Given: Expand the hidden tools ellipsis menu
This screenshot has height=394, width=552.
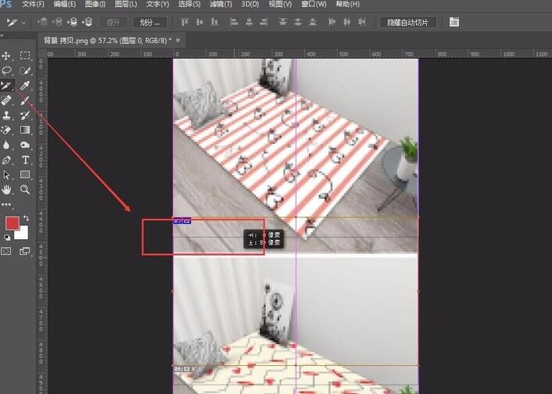Looking at the screenshot, I should [x=7, y=204].
